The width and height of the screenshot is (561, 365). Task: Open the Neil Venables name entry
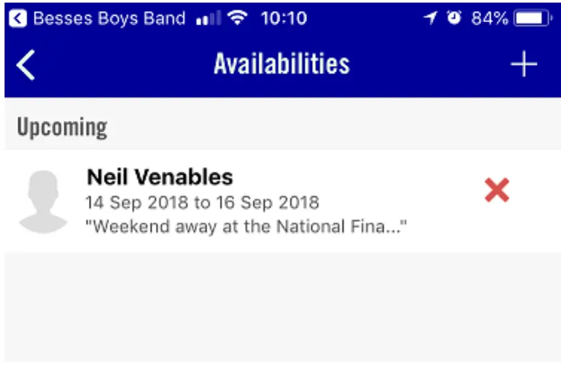coord(160,177)
